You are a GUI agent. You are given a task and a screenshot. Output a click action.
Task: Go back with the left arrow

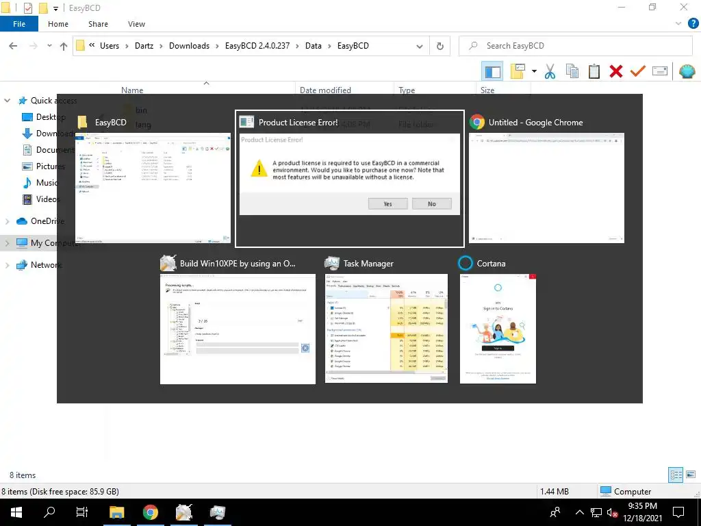point(14,46)
